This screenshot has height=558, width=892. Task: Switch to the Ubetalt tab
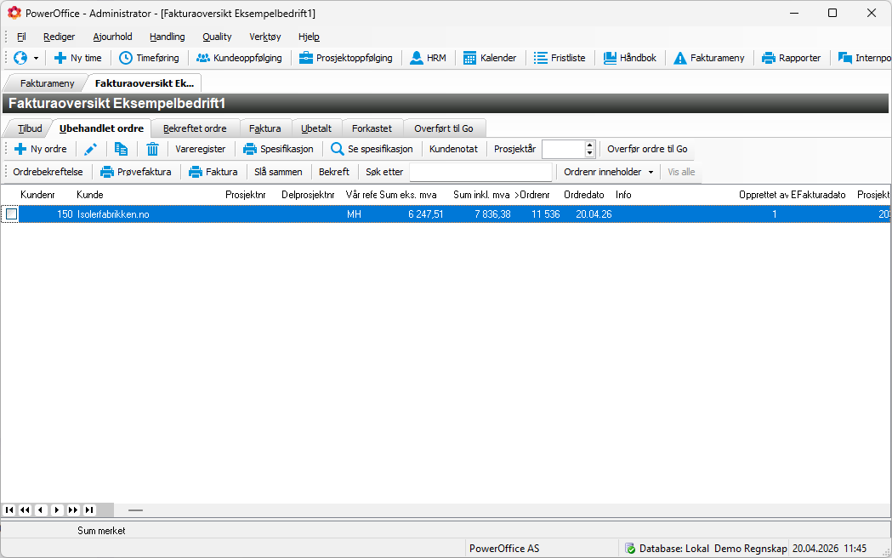pos(316,128)
